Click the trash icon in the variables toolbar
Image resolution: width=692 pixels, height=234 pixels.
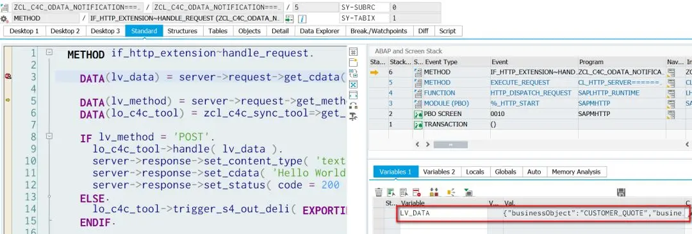tap(379, 192)
